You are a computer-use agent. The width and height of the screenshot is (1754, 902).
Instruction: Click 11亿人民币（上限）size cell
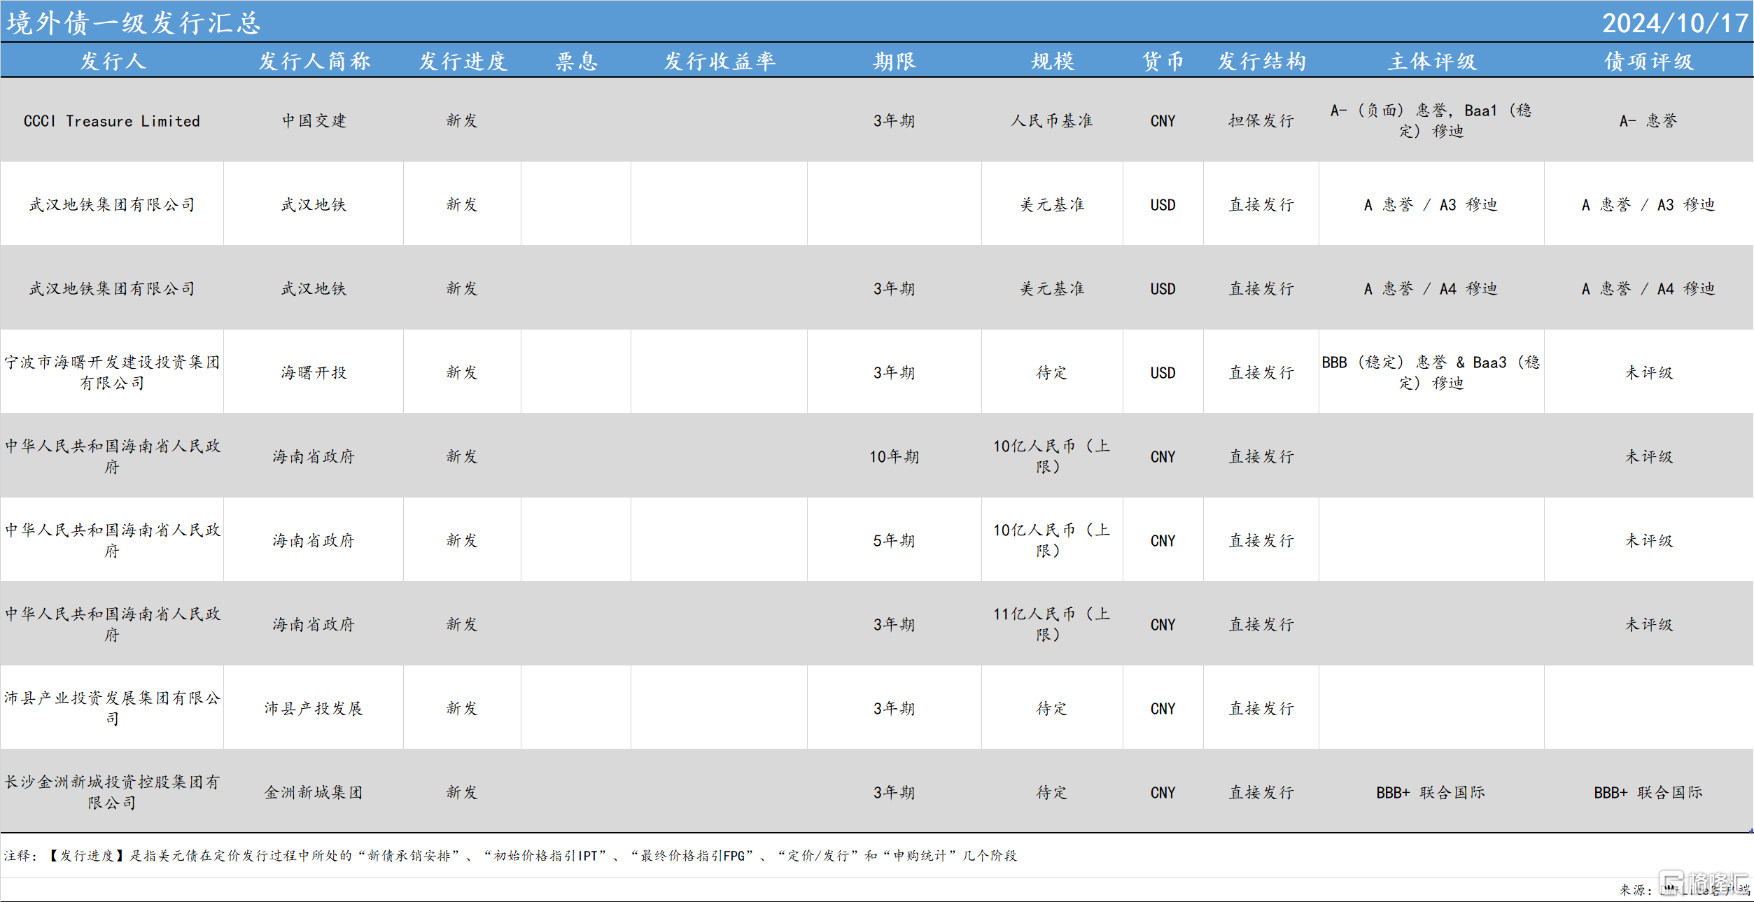pyautogui.click(x=1052, y=624)
